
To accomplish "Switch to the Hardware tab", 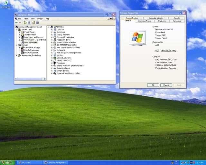I will pos(162,21).
